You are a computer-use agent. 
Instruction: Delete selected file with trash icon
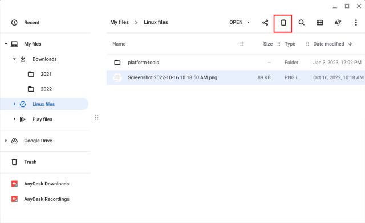click(x=283, y=23)
